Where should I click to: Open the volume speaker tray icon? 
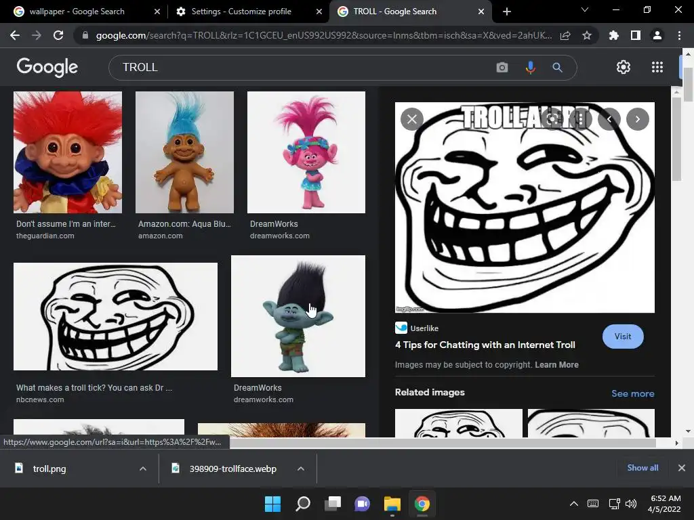coord(631,504)
